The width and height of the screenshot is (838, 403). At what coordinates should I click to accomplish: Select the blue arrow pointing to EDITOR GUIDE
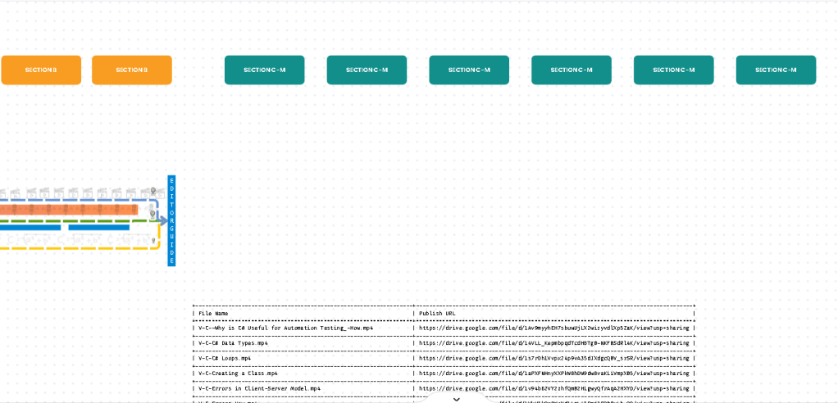tap(163, 221)
